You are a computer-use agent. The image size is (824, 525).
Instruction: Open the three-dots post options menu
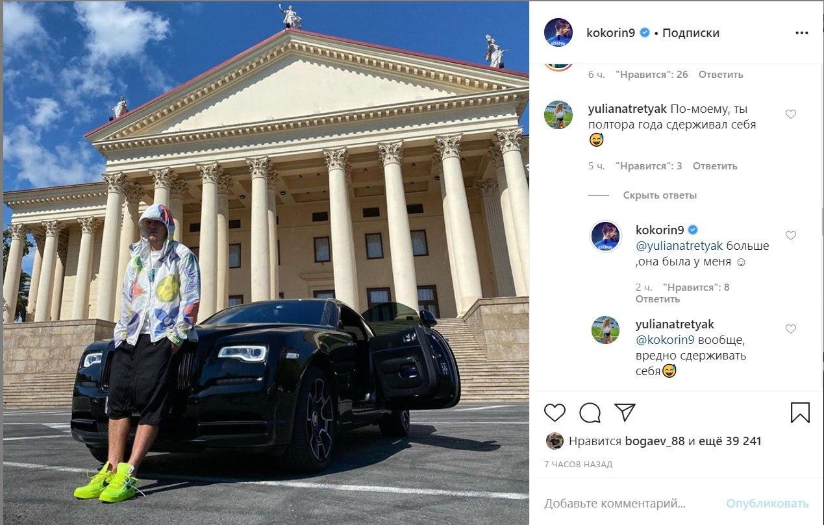pyautogui.click(x=802, y=32)
